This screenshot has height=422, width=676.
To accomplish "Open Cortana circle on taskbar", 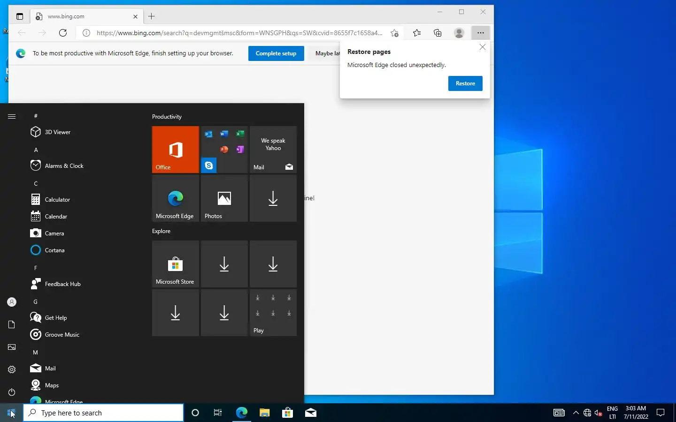I will [x=195, y=413].
